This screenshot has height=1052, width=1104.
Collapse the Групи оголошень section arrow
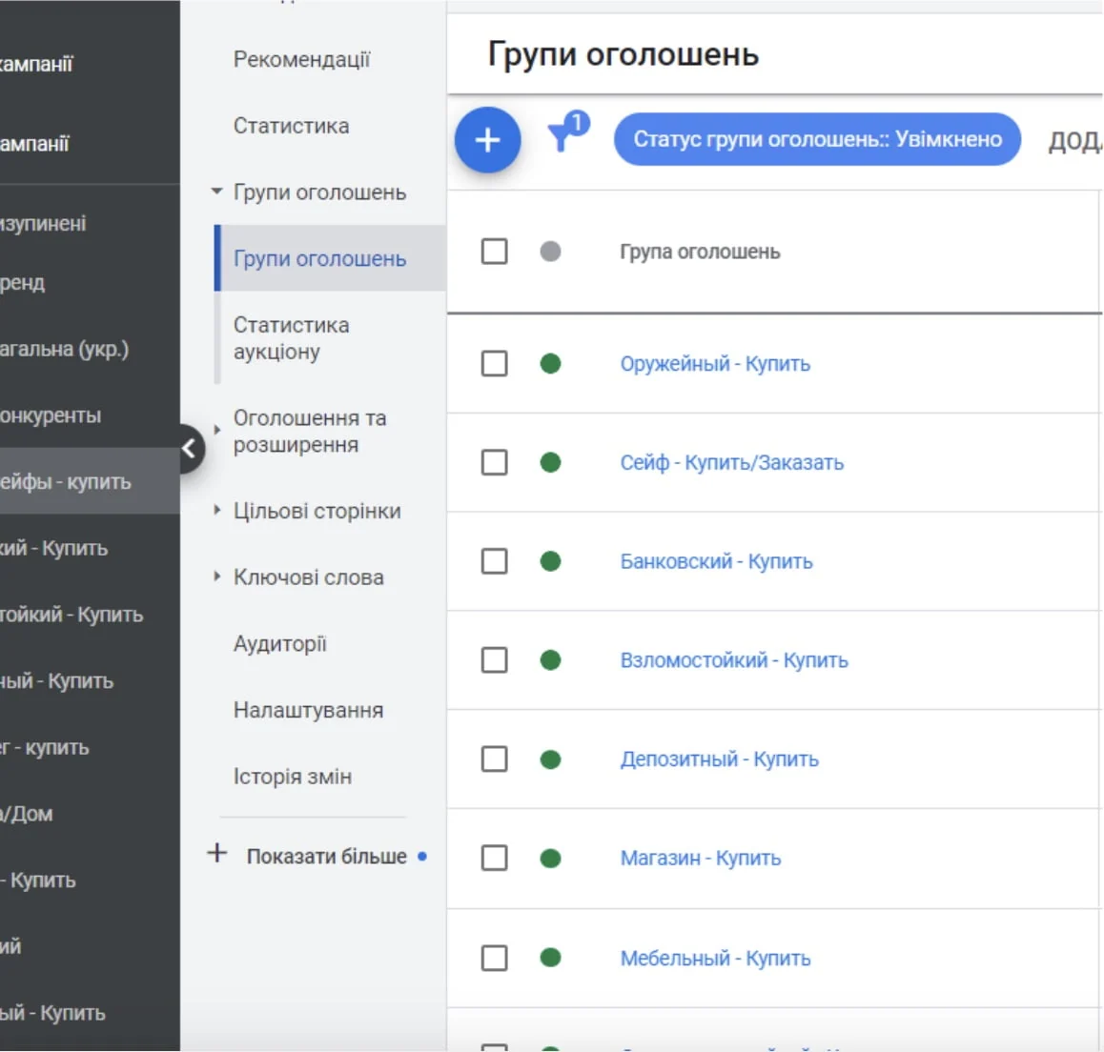pyautogui.click(x=216, y=192)
